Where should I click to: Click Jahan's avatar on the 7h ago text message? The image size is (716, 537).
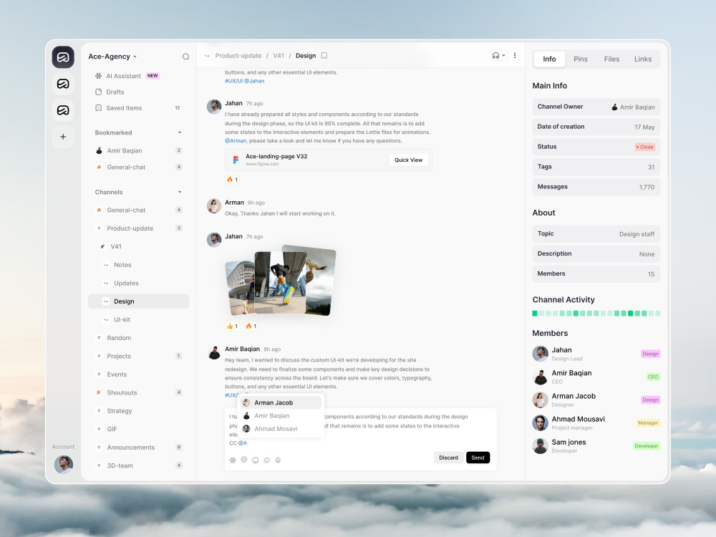click(214, 107)
